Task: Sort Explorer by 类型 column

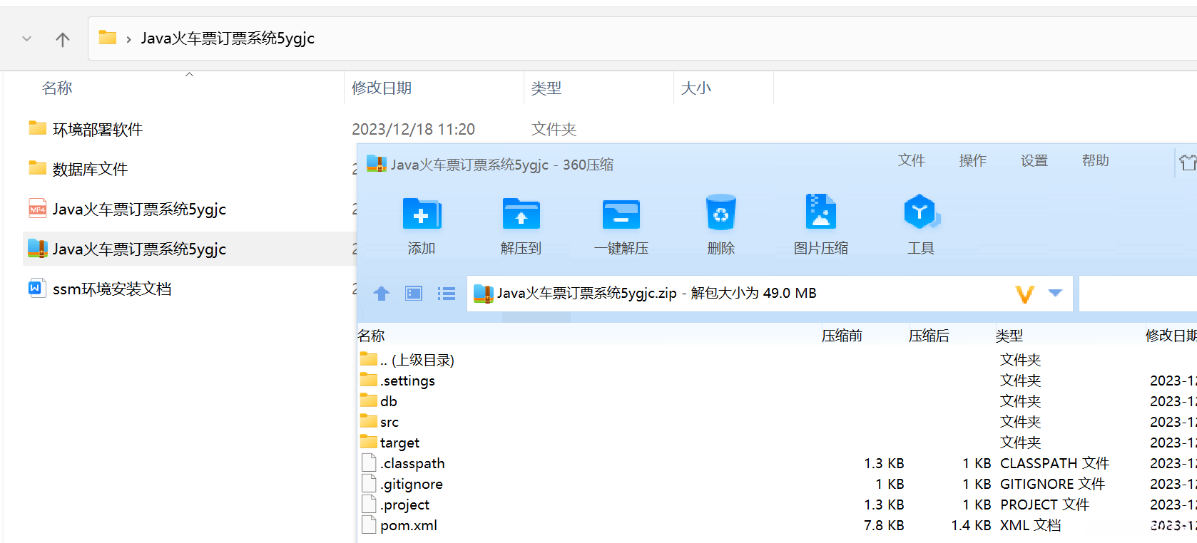Action: pos(546,88)
